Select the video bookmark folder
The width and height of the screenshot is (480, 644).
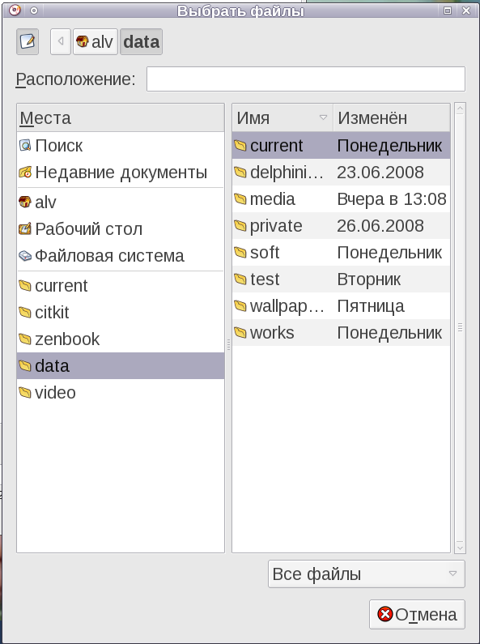(121, 393)
